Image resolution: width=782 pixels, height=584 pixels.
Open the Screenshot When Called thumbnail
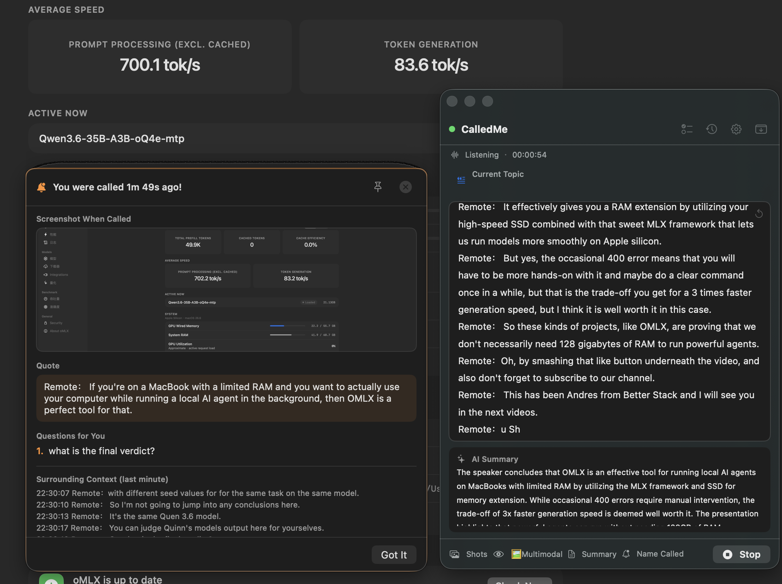click(x=226, y=290)
